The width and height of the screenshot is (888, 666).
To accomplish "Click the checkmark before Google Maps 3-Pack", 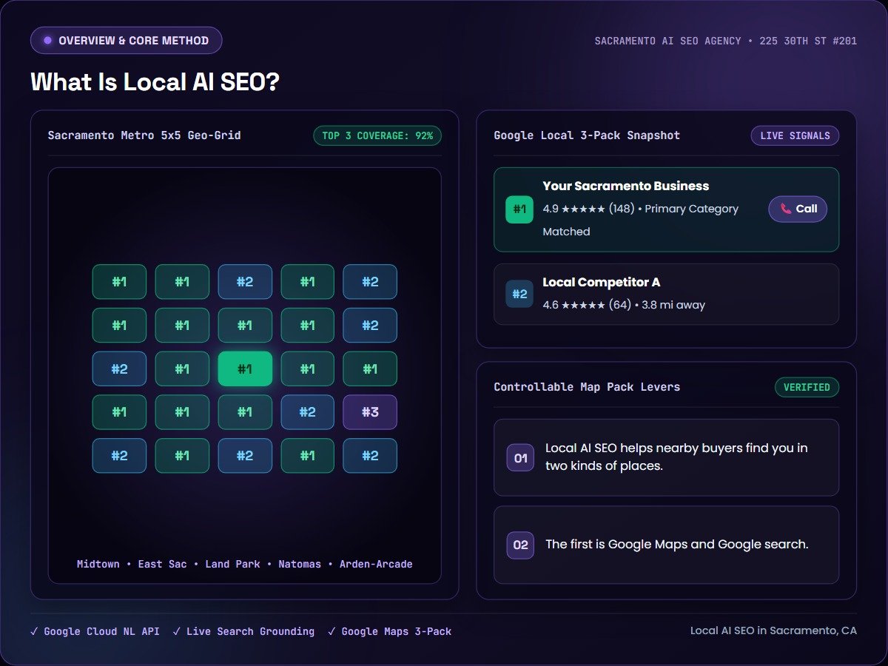I will (x=332, y=631).
